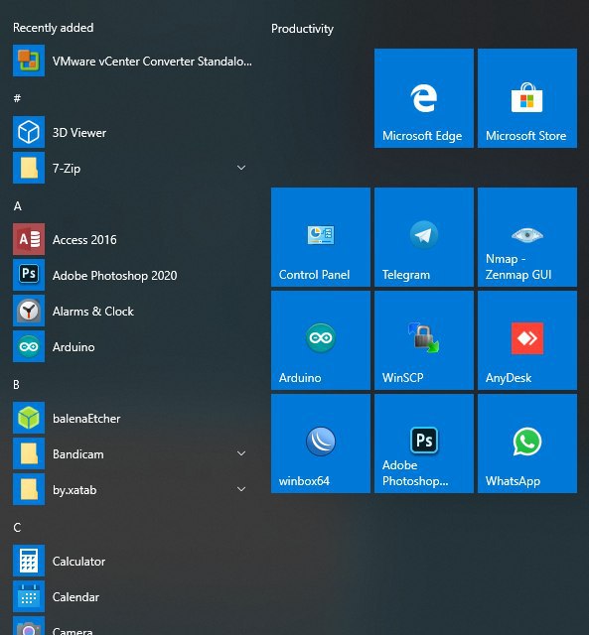Open the Microsoft Edge tile

coord(423,98)
